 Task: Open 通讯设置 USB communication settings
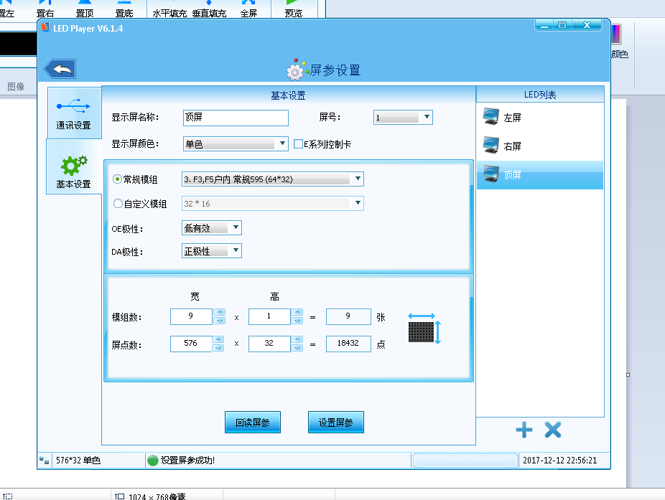point(73,113)
